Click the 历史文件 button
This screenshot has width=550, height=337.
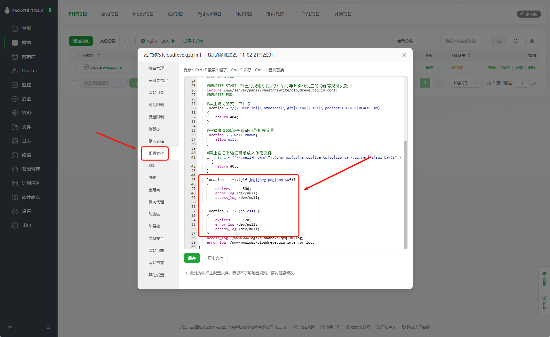pyautogui.click(x=215, y=258)
